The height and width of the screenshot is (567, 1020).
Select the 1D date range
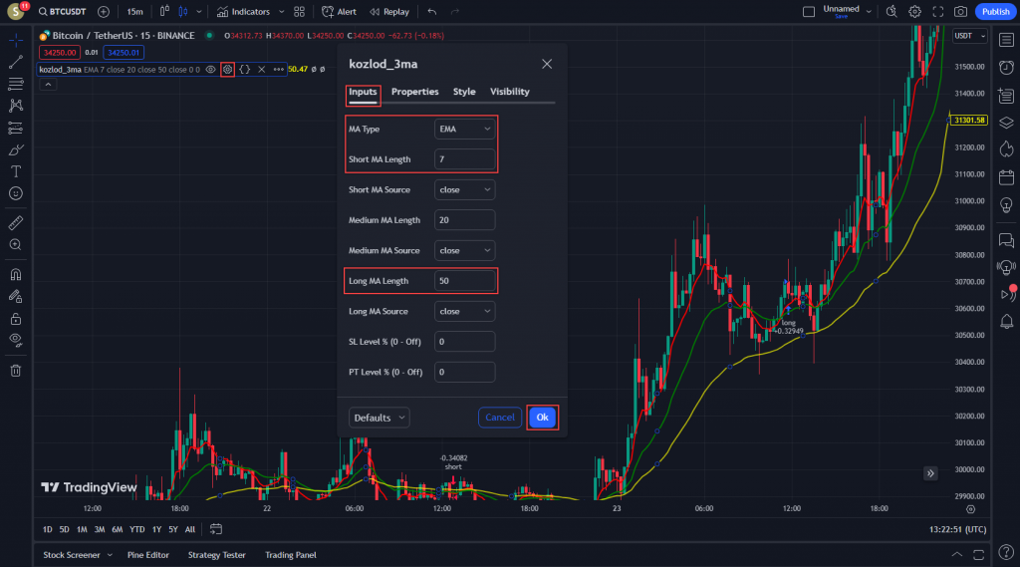pos(48,529)
